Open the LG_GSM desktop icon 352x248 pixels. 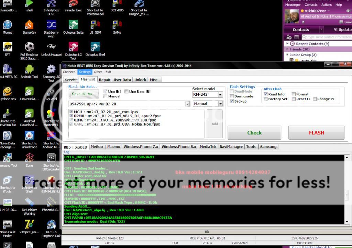point(95,27)
